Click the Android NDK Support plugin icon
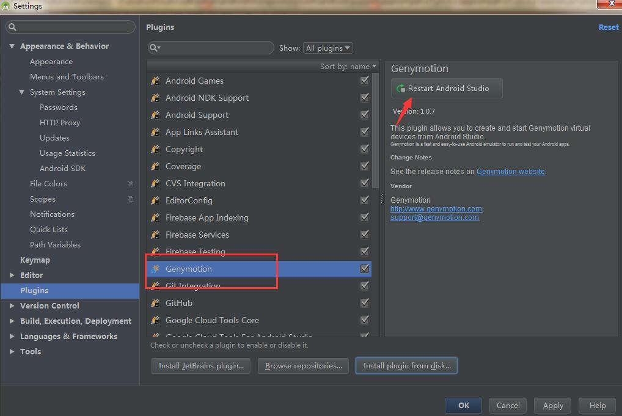This screenshot has height=416, width=622. pyautogui.click(x=155, y=98)
